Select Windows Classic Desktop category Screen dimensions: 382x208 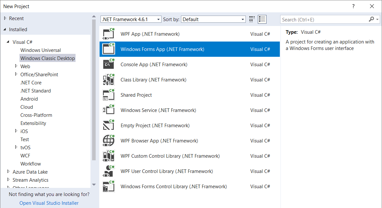pyautogui.click(x=47, y=58)
